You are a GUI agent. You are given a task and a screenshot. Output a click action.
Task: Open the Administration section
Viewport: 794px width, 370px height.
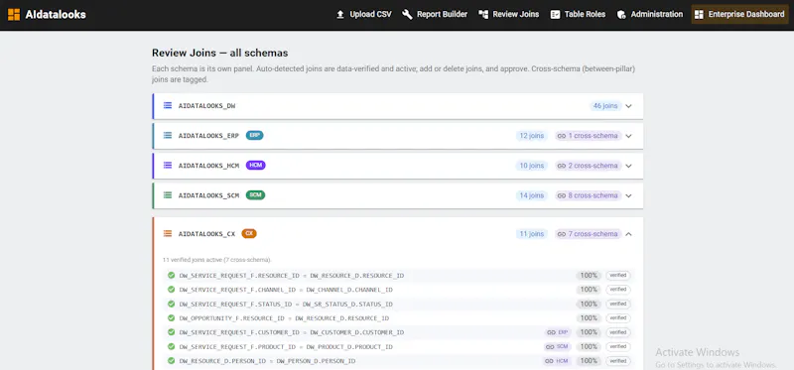click(650, 15)
